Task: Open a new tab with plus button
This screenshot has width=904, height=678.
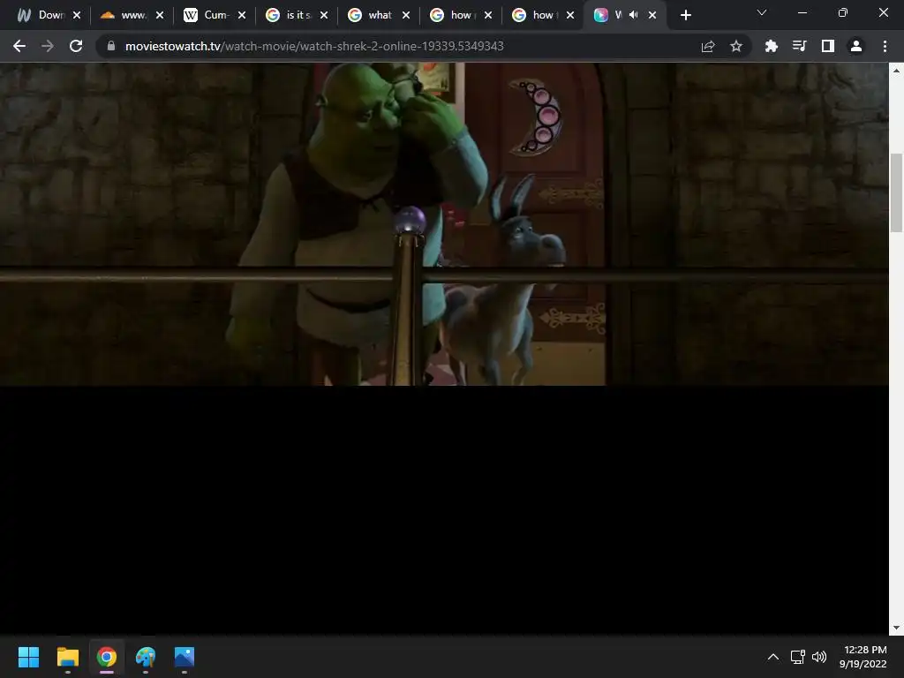Action: [685, 16]
